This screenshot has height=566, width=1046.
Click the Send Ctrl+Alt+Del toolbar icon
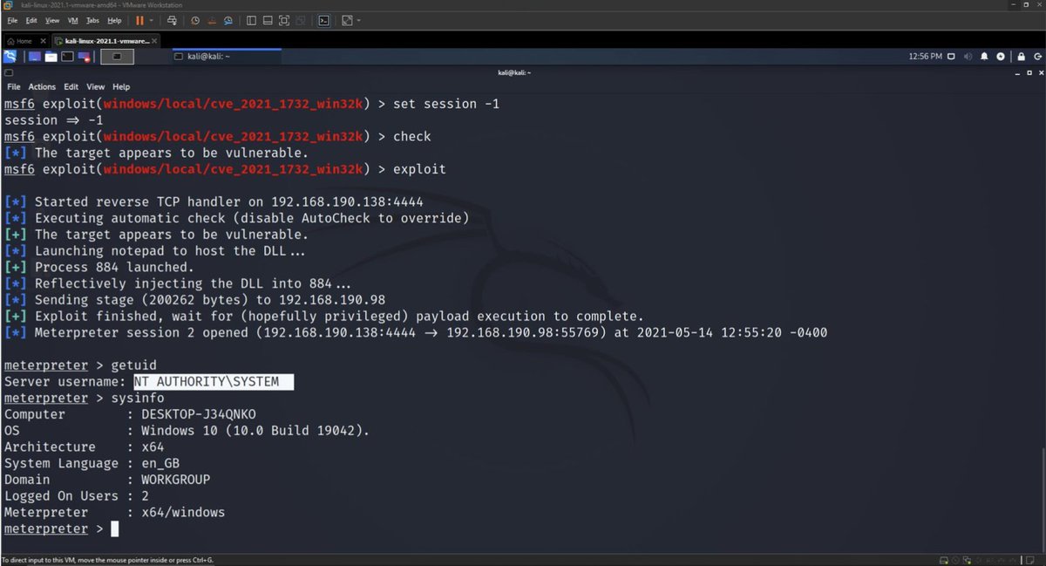172,20
